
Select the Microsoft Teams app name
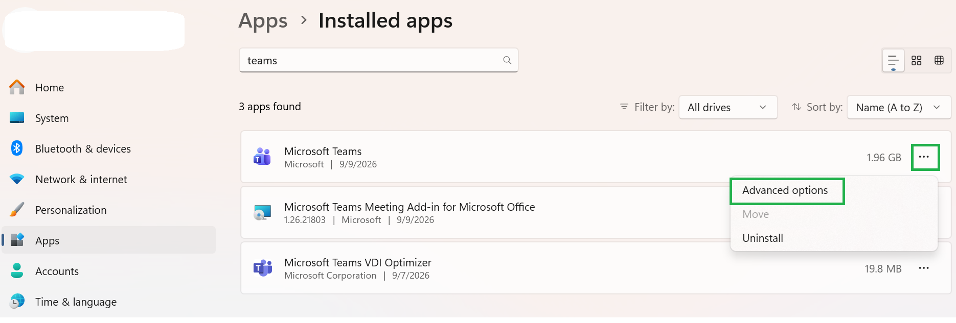(x=323, y=151)
